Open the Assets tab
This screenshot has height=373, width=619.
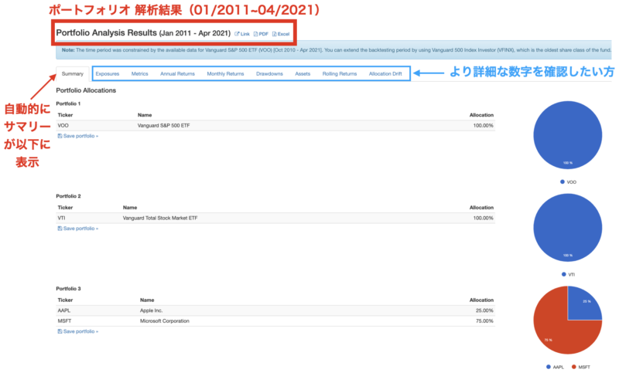(303, 73)
